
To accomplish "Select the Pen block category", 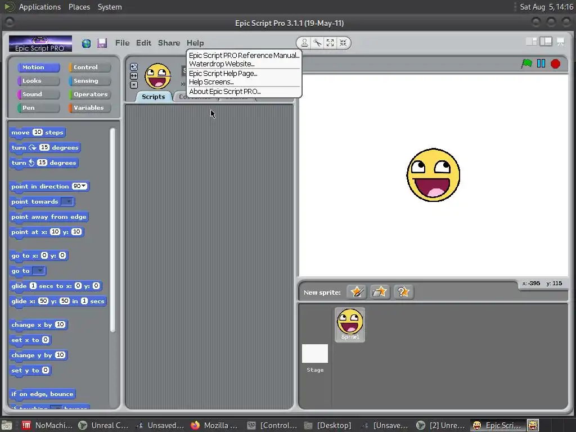I will coord(38,108).
